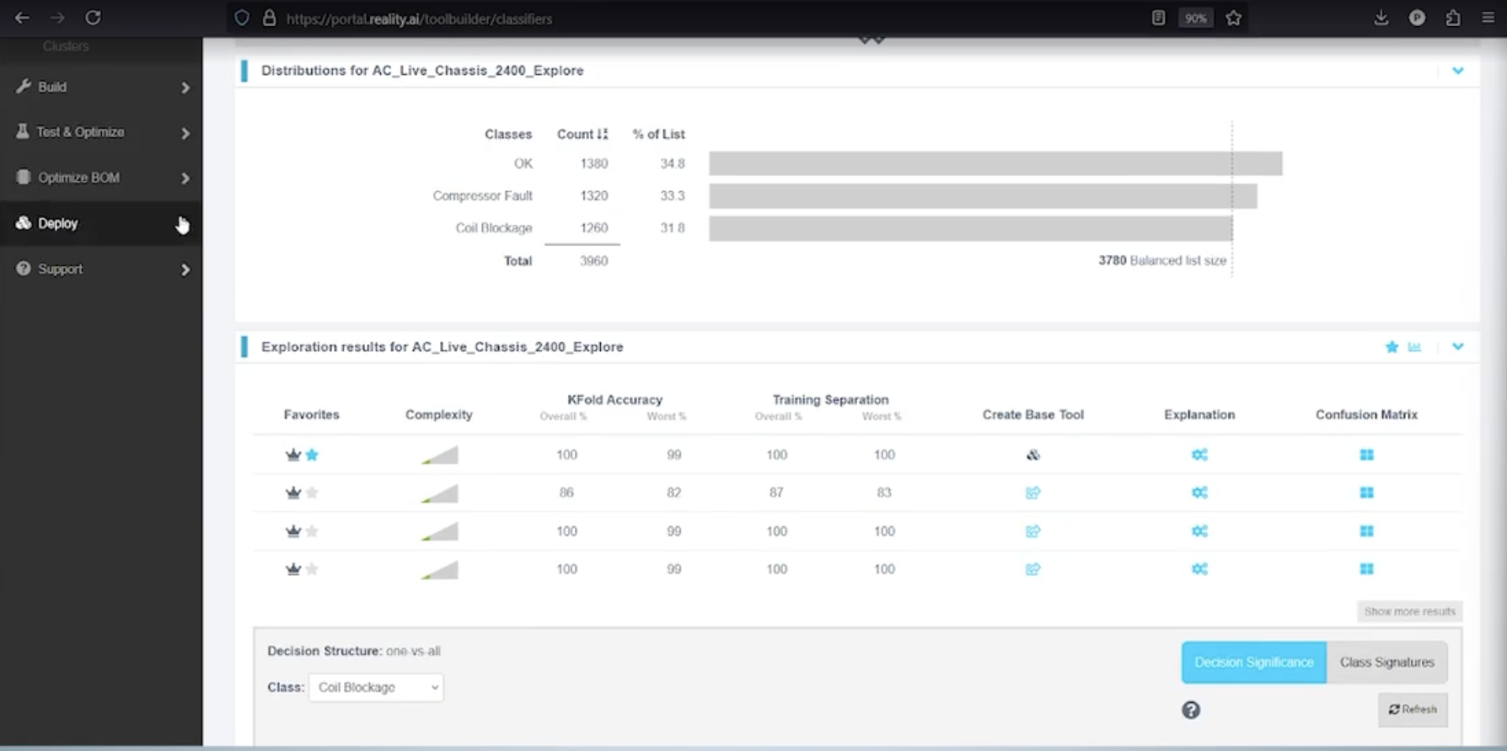Open the Support sidebar menu
Image resolution: width=1507 pixels, height=751 pixels.
click(101, 269)
